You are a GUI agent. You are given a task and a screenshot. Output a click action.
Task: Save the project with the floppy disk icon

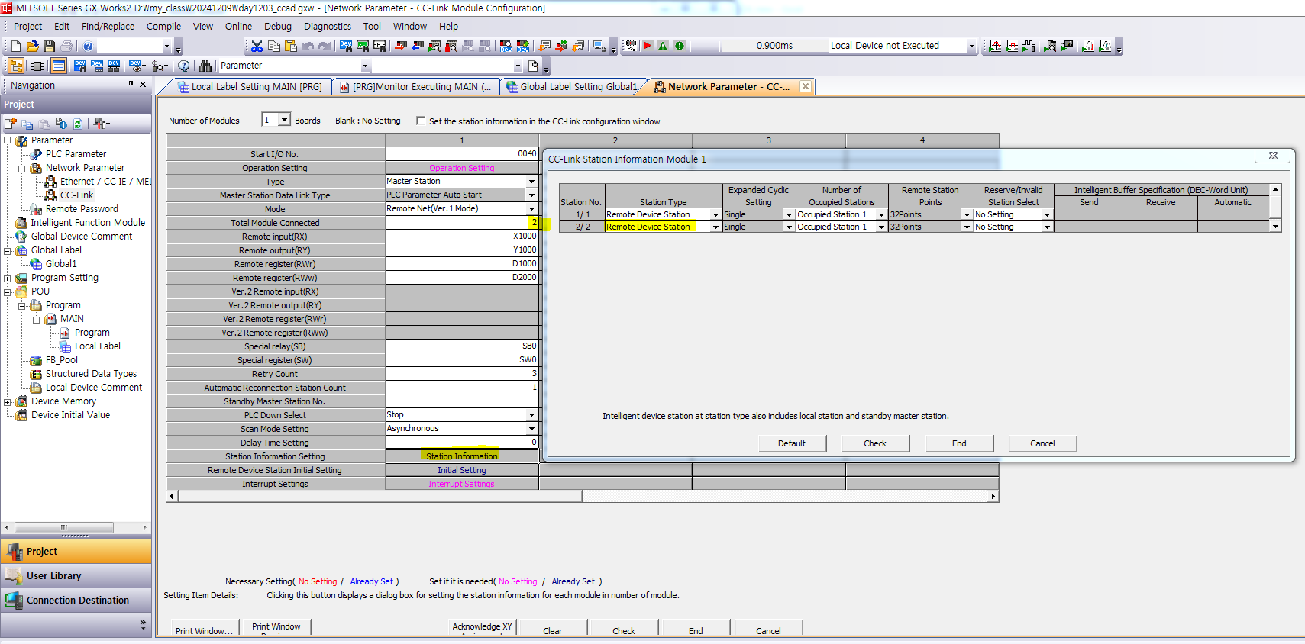50,46
